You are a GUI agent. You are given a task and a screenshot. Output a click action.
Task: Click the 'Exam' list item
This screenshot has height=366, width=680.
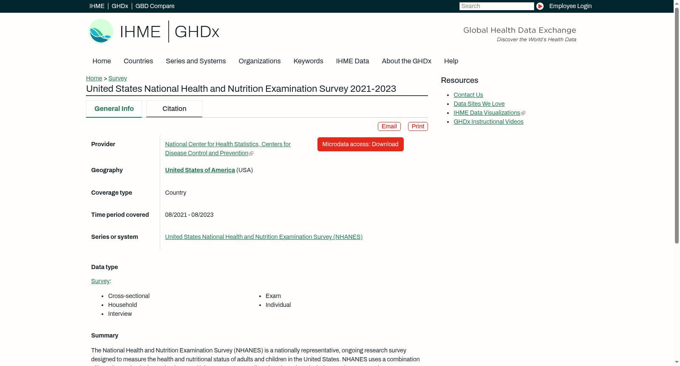pyautogui.click(x=273, y=296)
